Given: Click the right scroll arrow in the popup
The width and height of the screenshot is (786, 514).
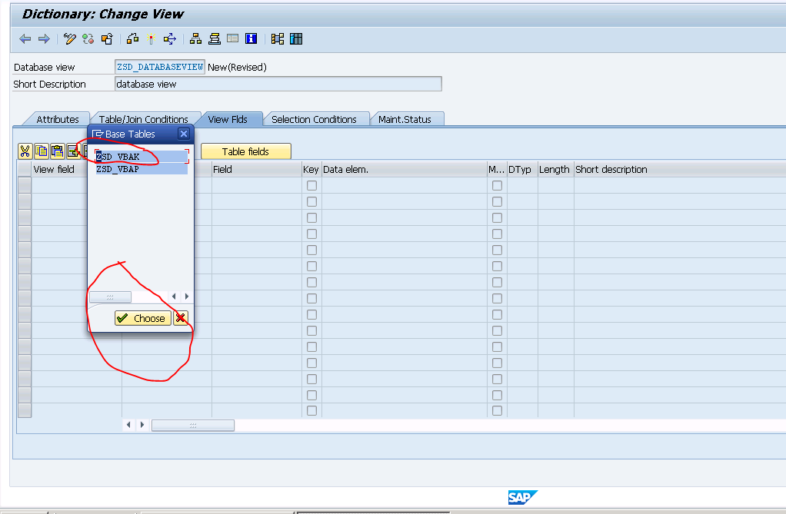Looking at the screenshot, I should pyautogui.click(x=186, y=295).
